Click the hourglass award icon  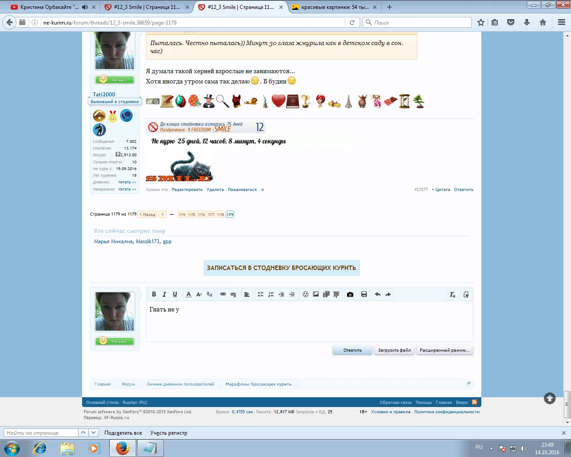click(404, 101)
